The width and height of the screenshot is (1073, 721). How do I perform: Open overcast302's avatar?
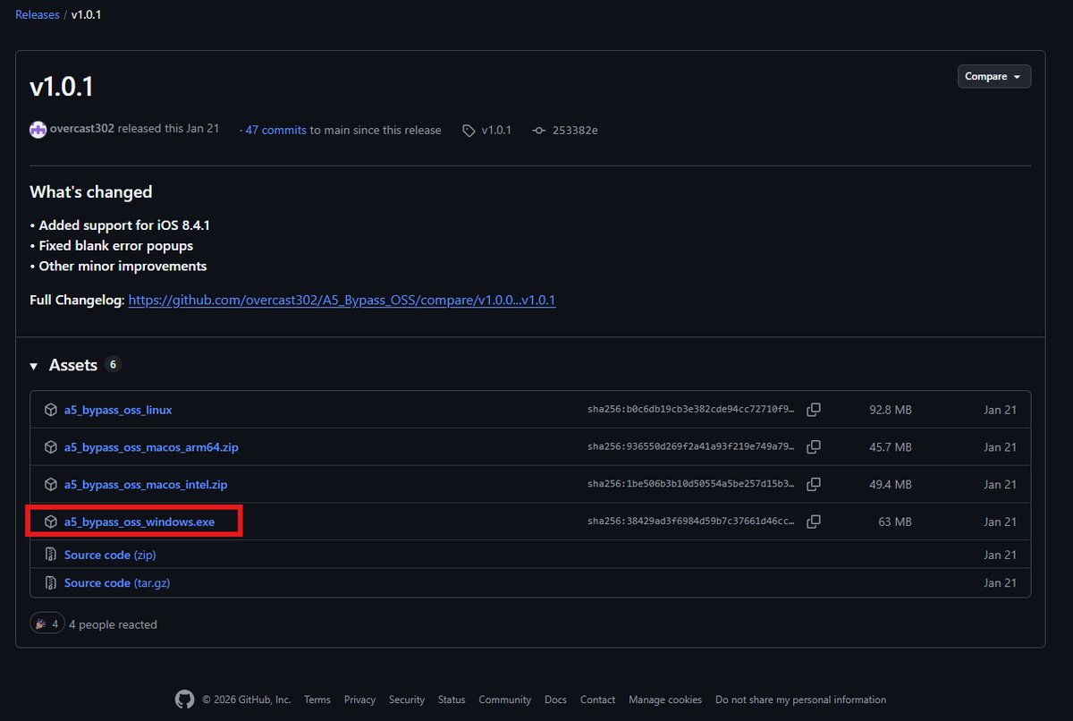tap(38, 130)
